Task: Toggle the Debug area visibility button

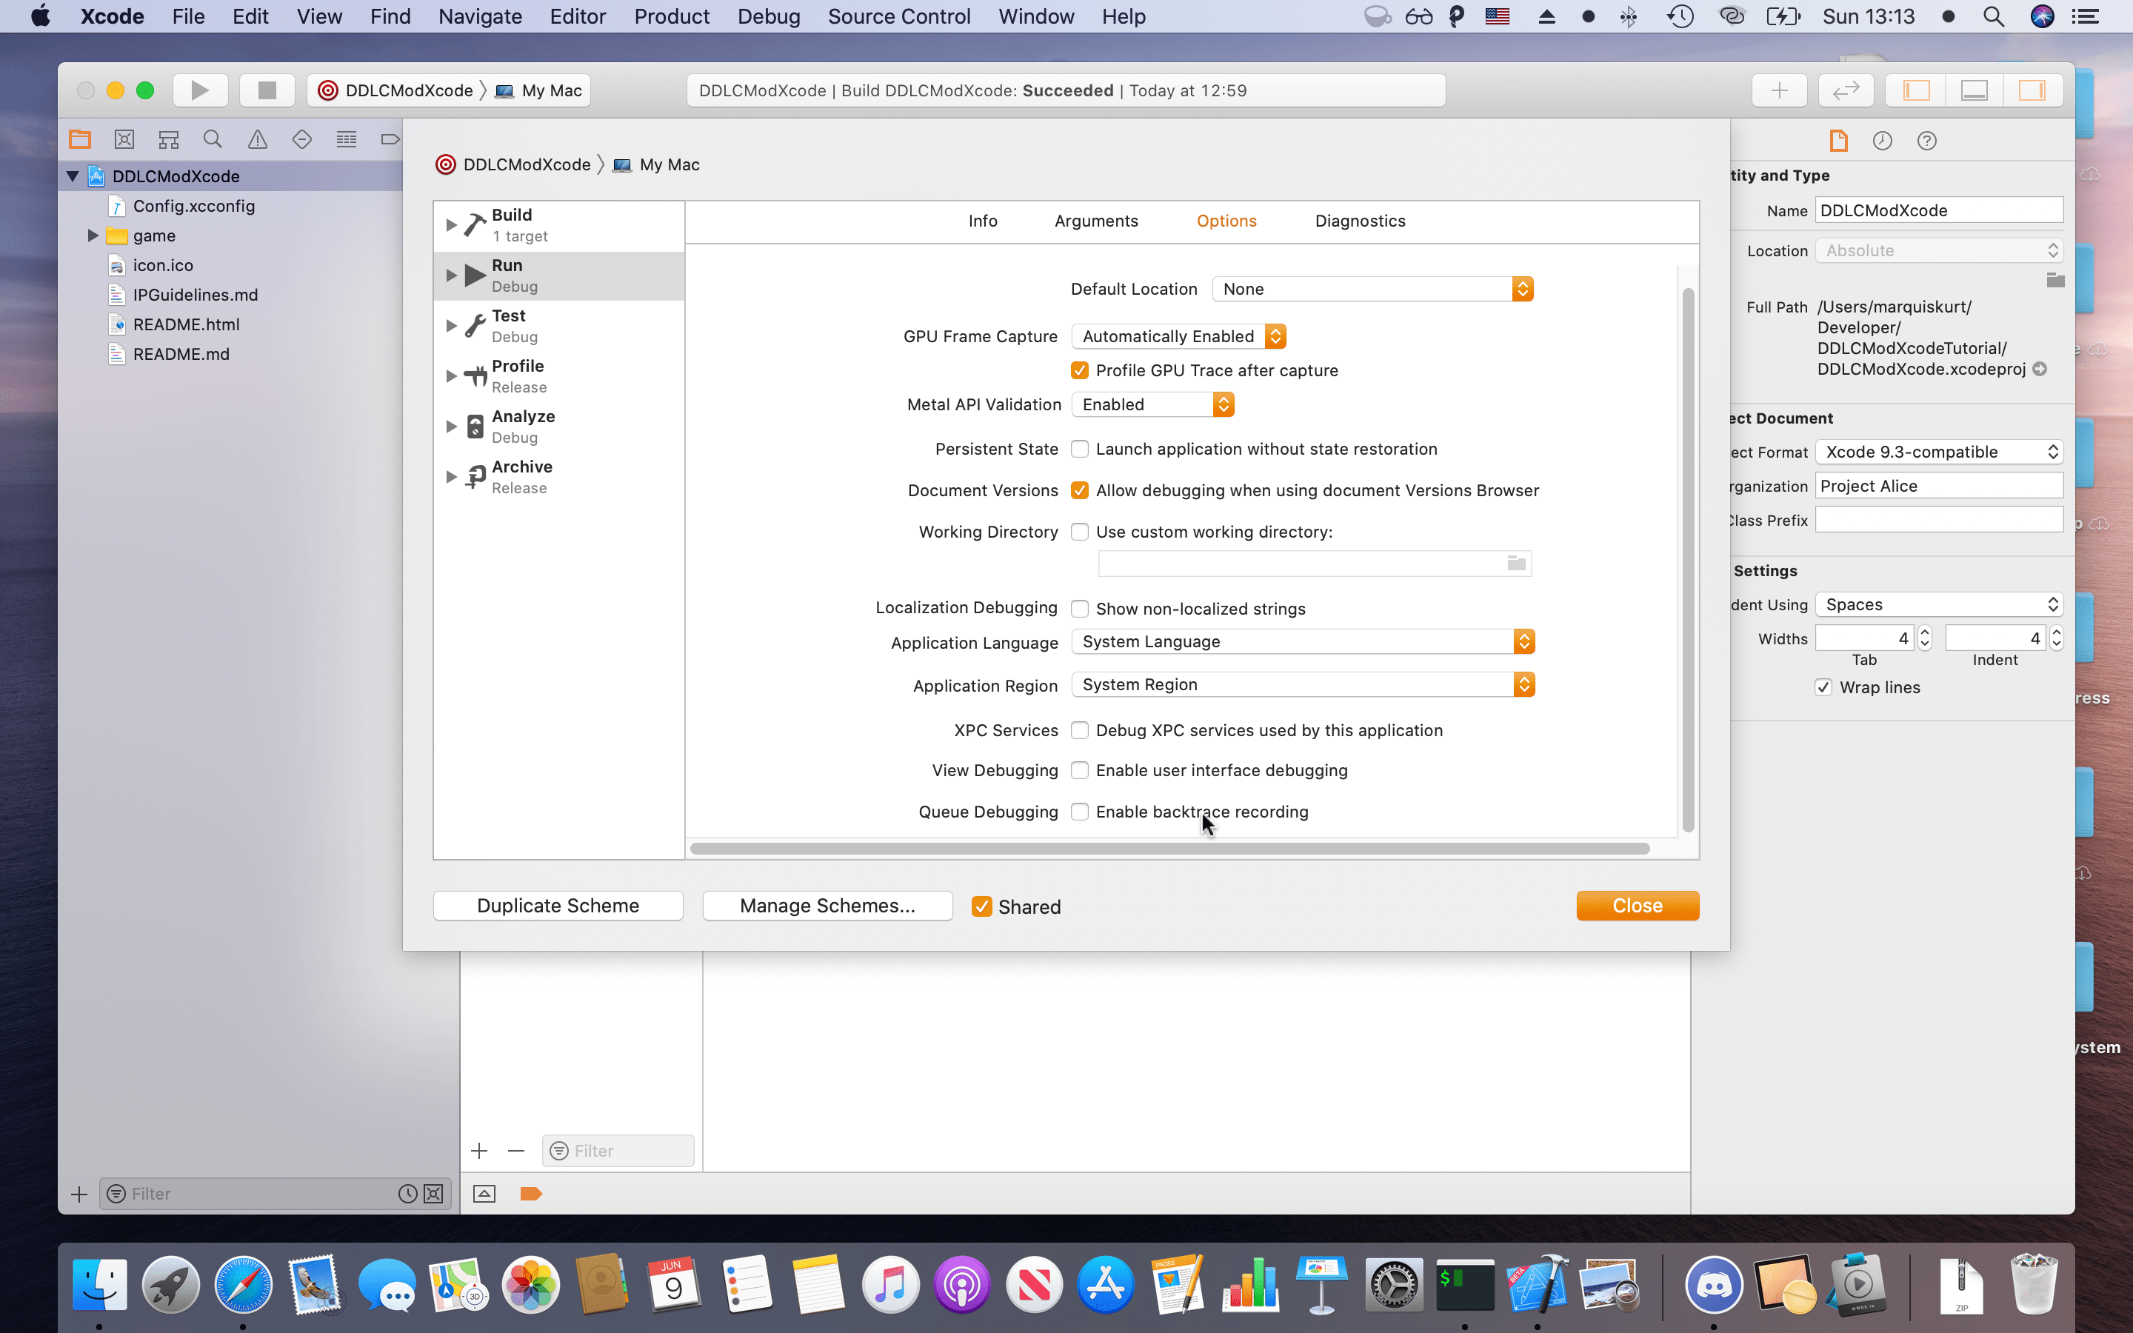Action: [1975, 90]
